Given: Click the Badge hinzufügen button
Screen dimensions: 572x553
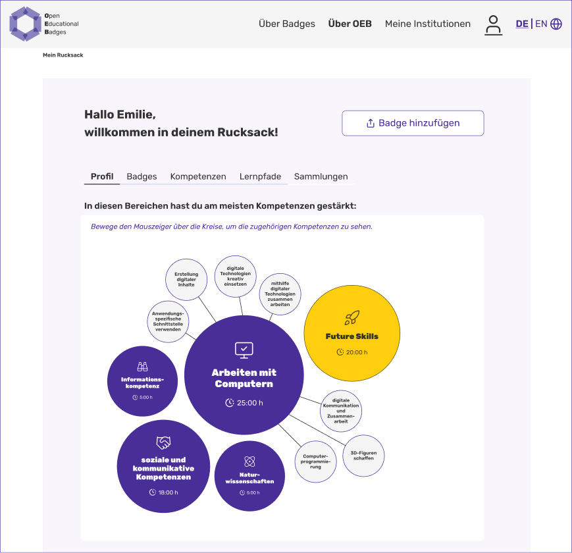Looking at the screenshot, I should point(413,123).
